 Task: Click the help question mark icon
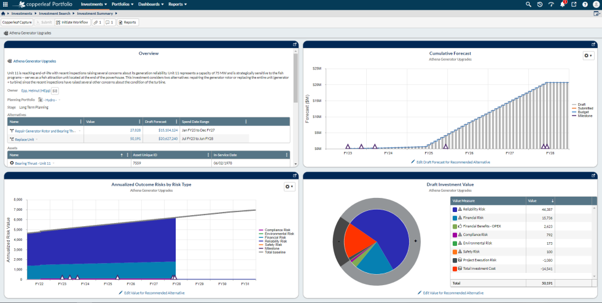coord(584,4)
